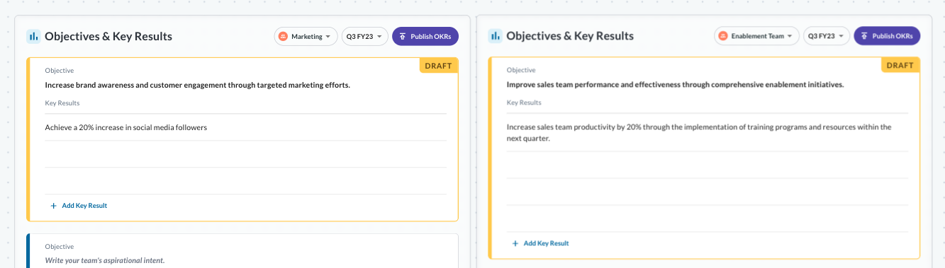This screenshot has height=268, width=945.
Task: Edit the brand awareness objective text
Action: tap(198, 85)
